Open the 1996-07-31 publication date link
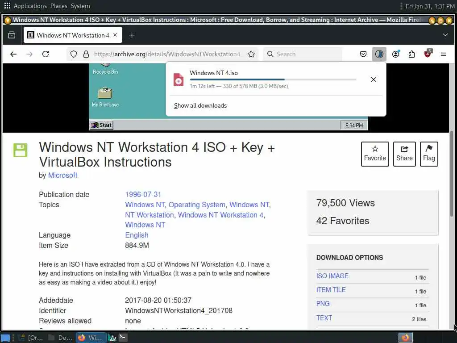The image size is (457, 343). point(143,195)
